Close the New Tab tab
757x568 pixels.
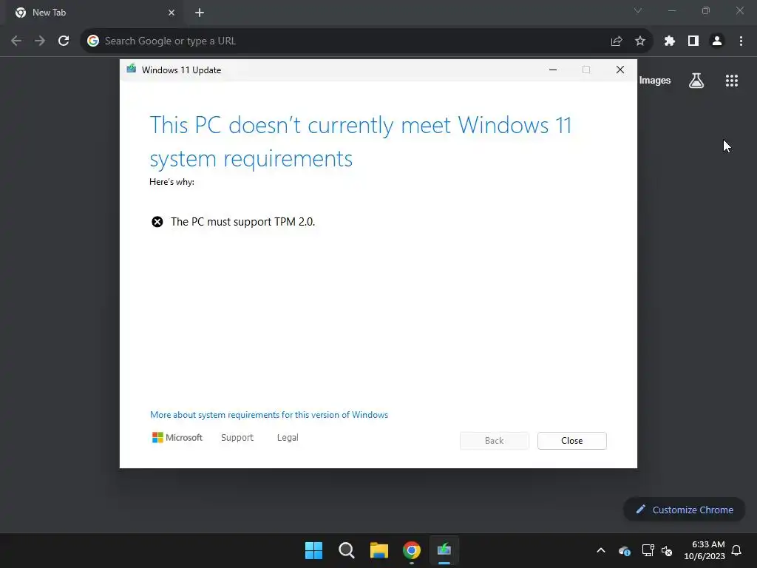pos(172,13)
